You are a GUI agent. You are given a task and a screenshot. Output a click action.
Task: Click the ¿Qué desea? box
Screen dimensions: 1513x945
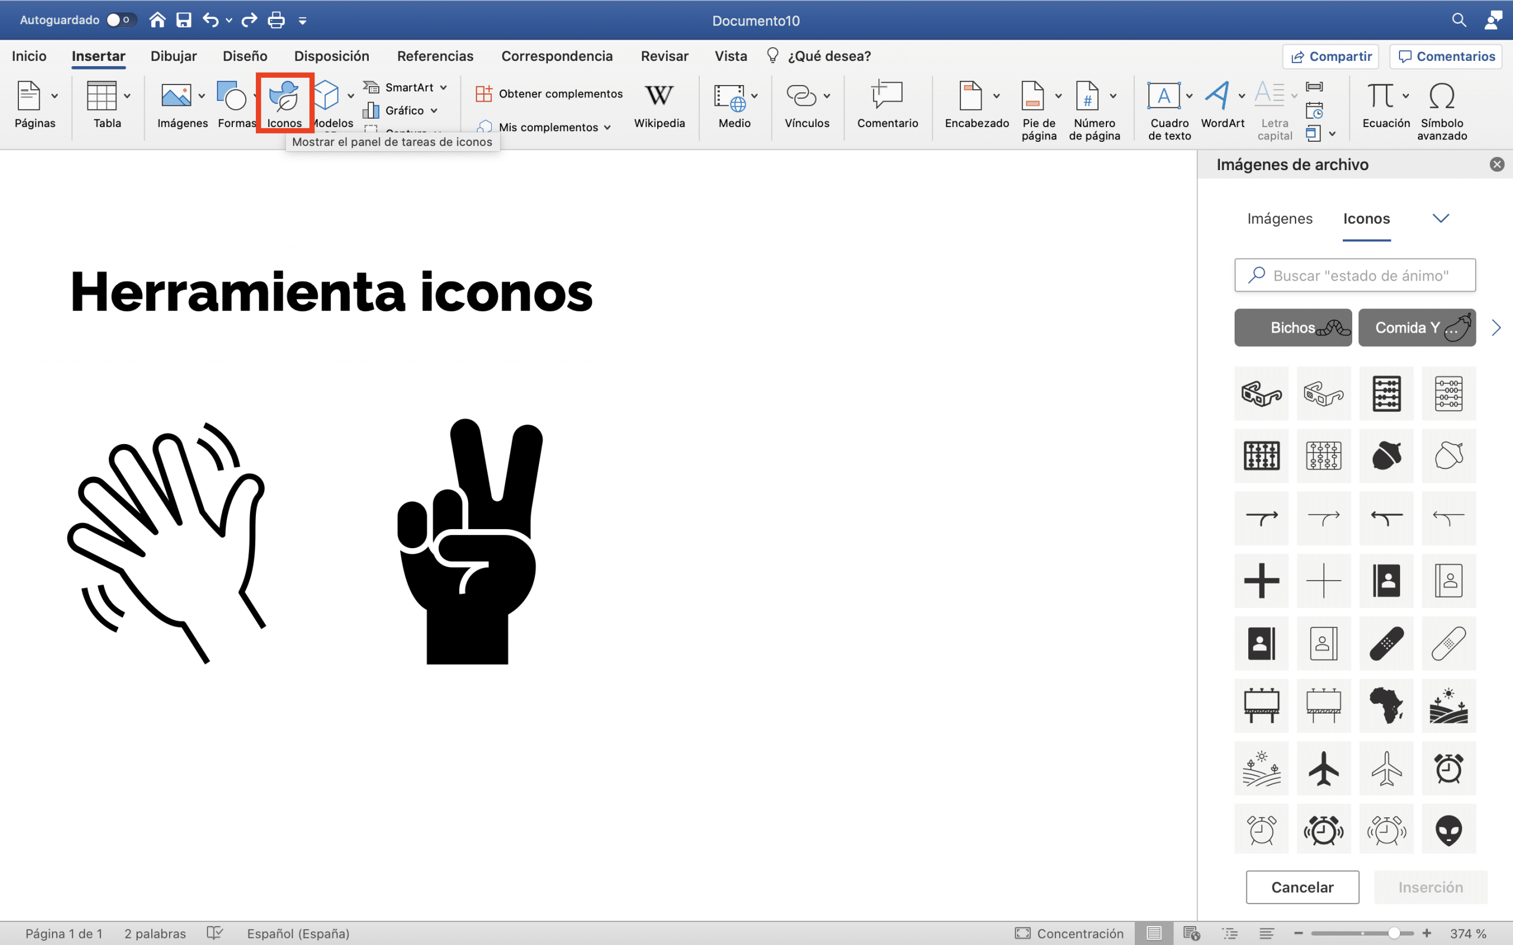tap(820, 56)
